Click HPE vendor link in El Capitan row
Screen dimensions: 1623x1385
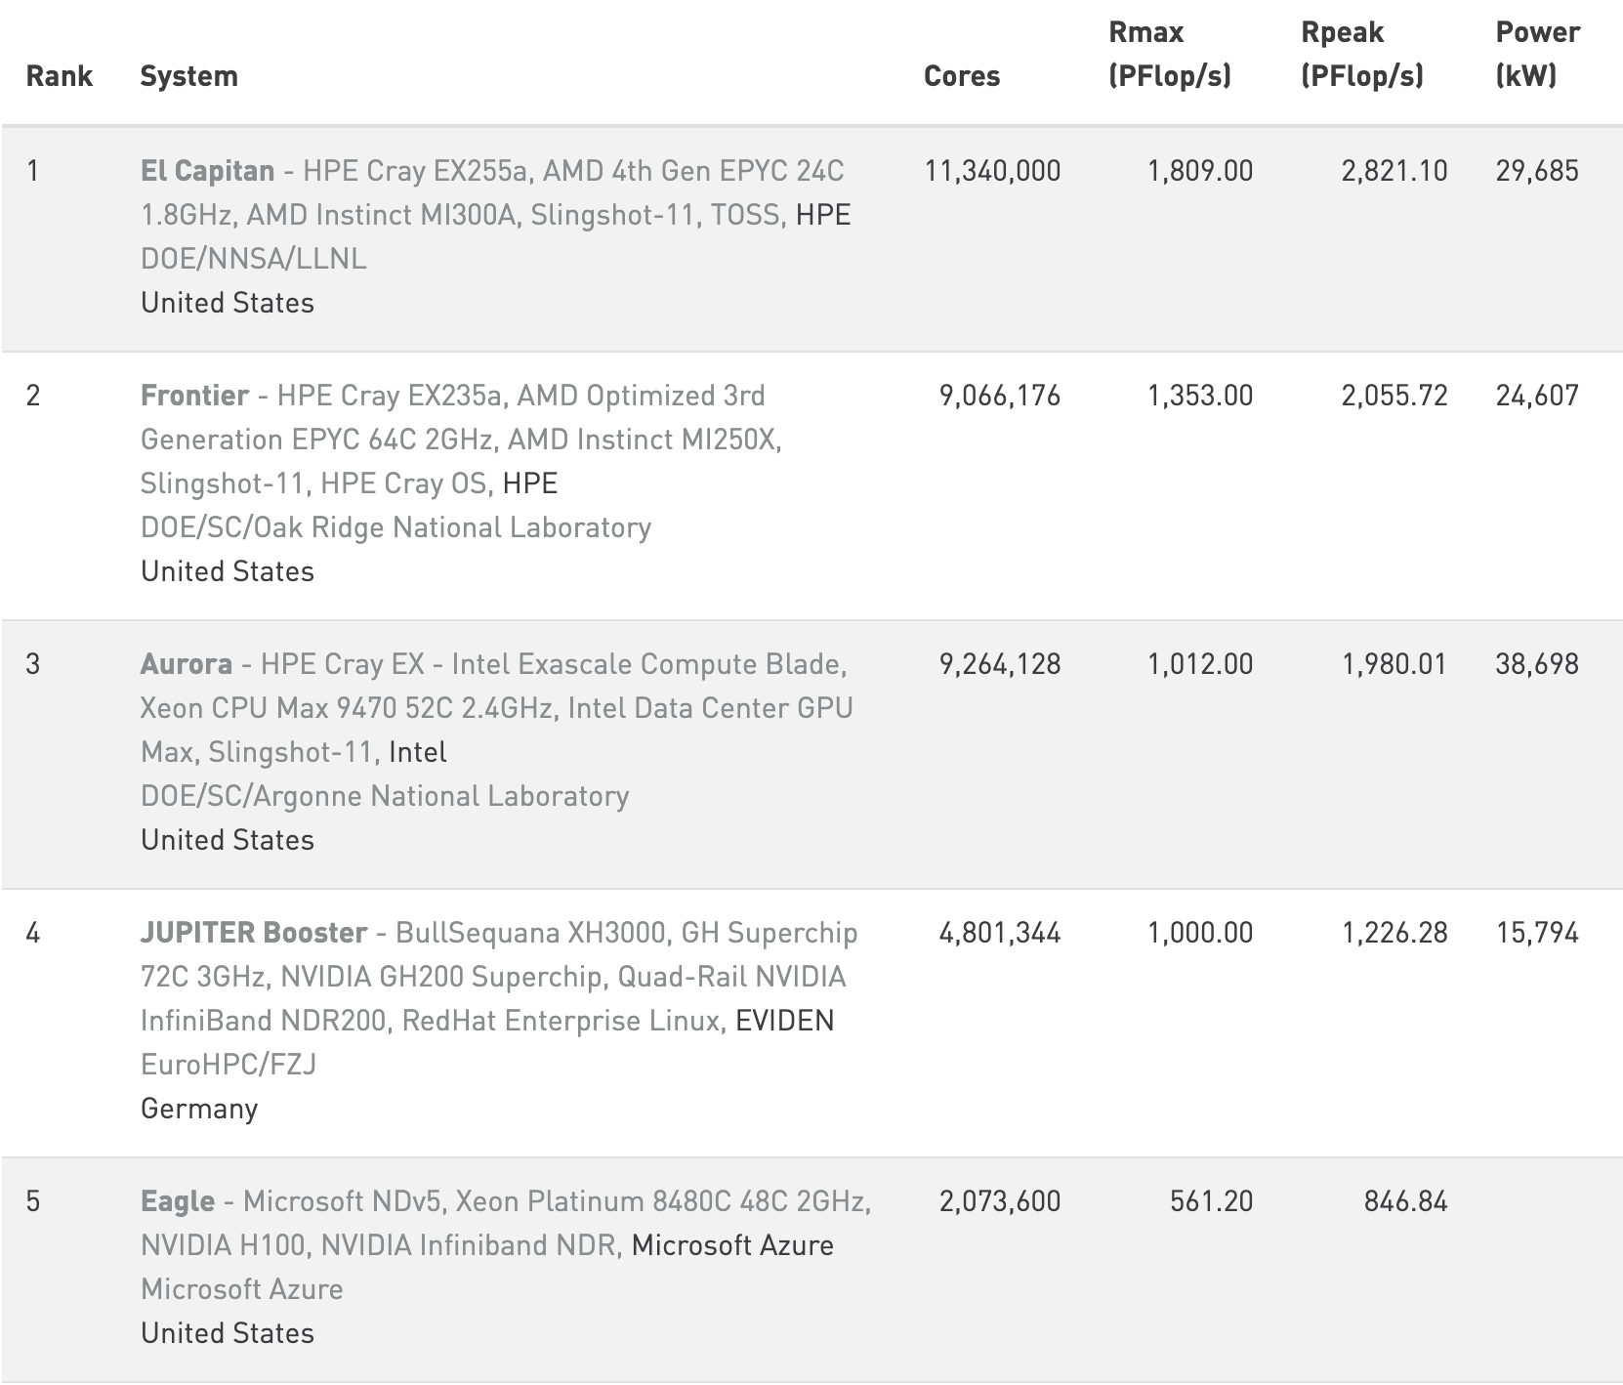click(823, 215)
